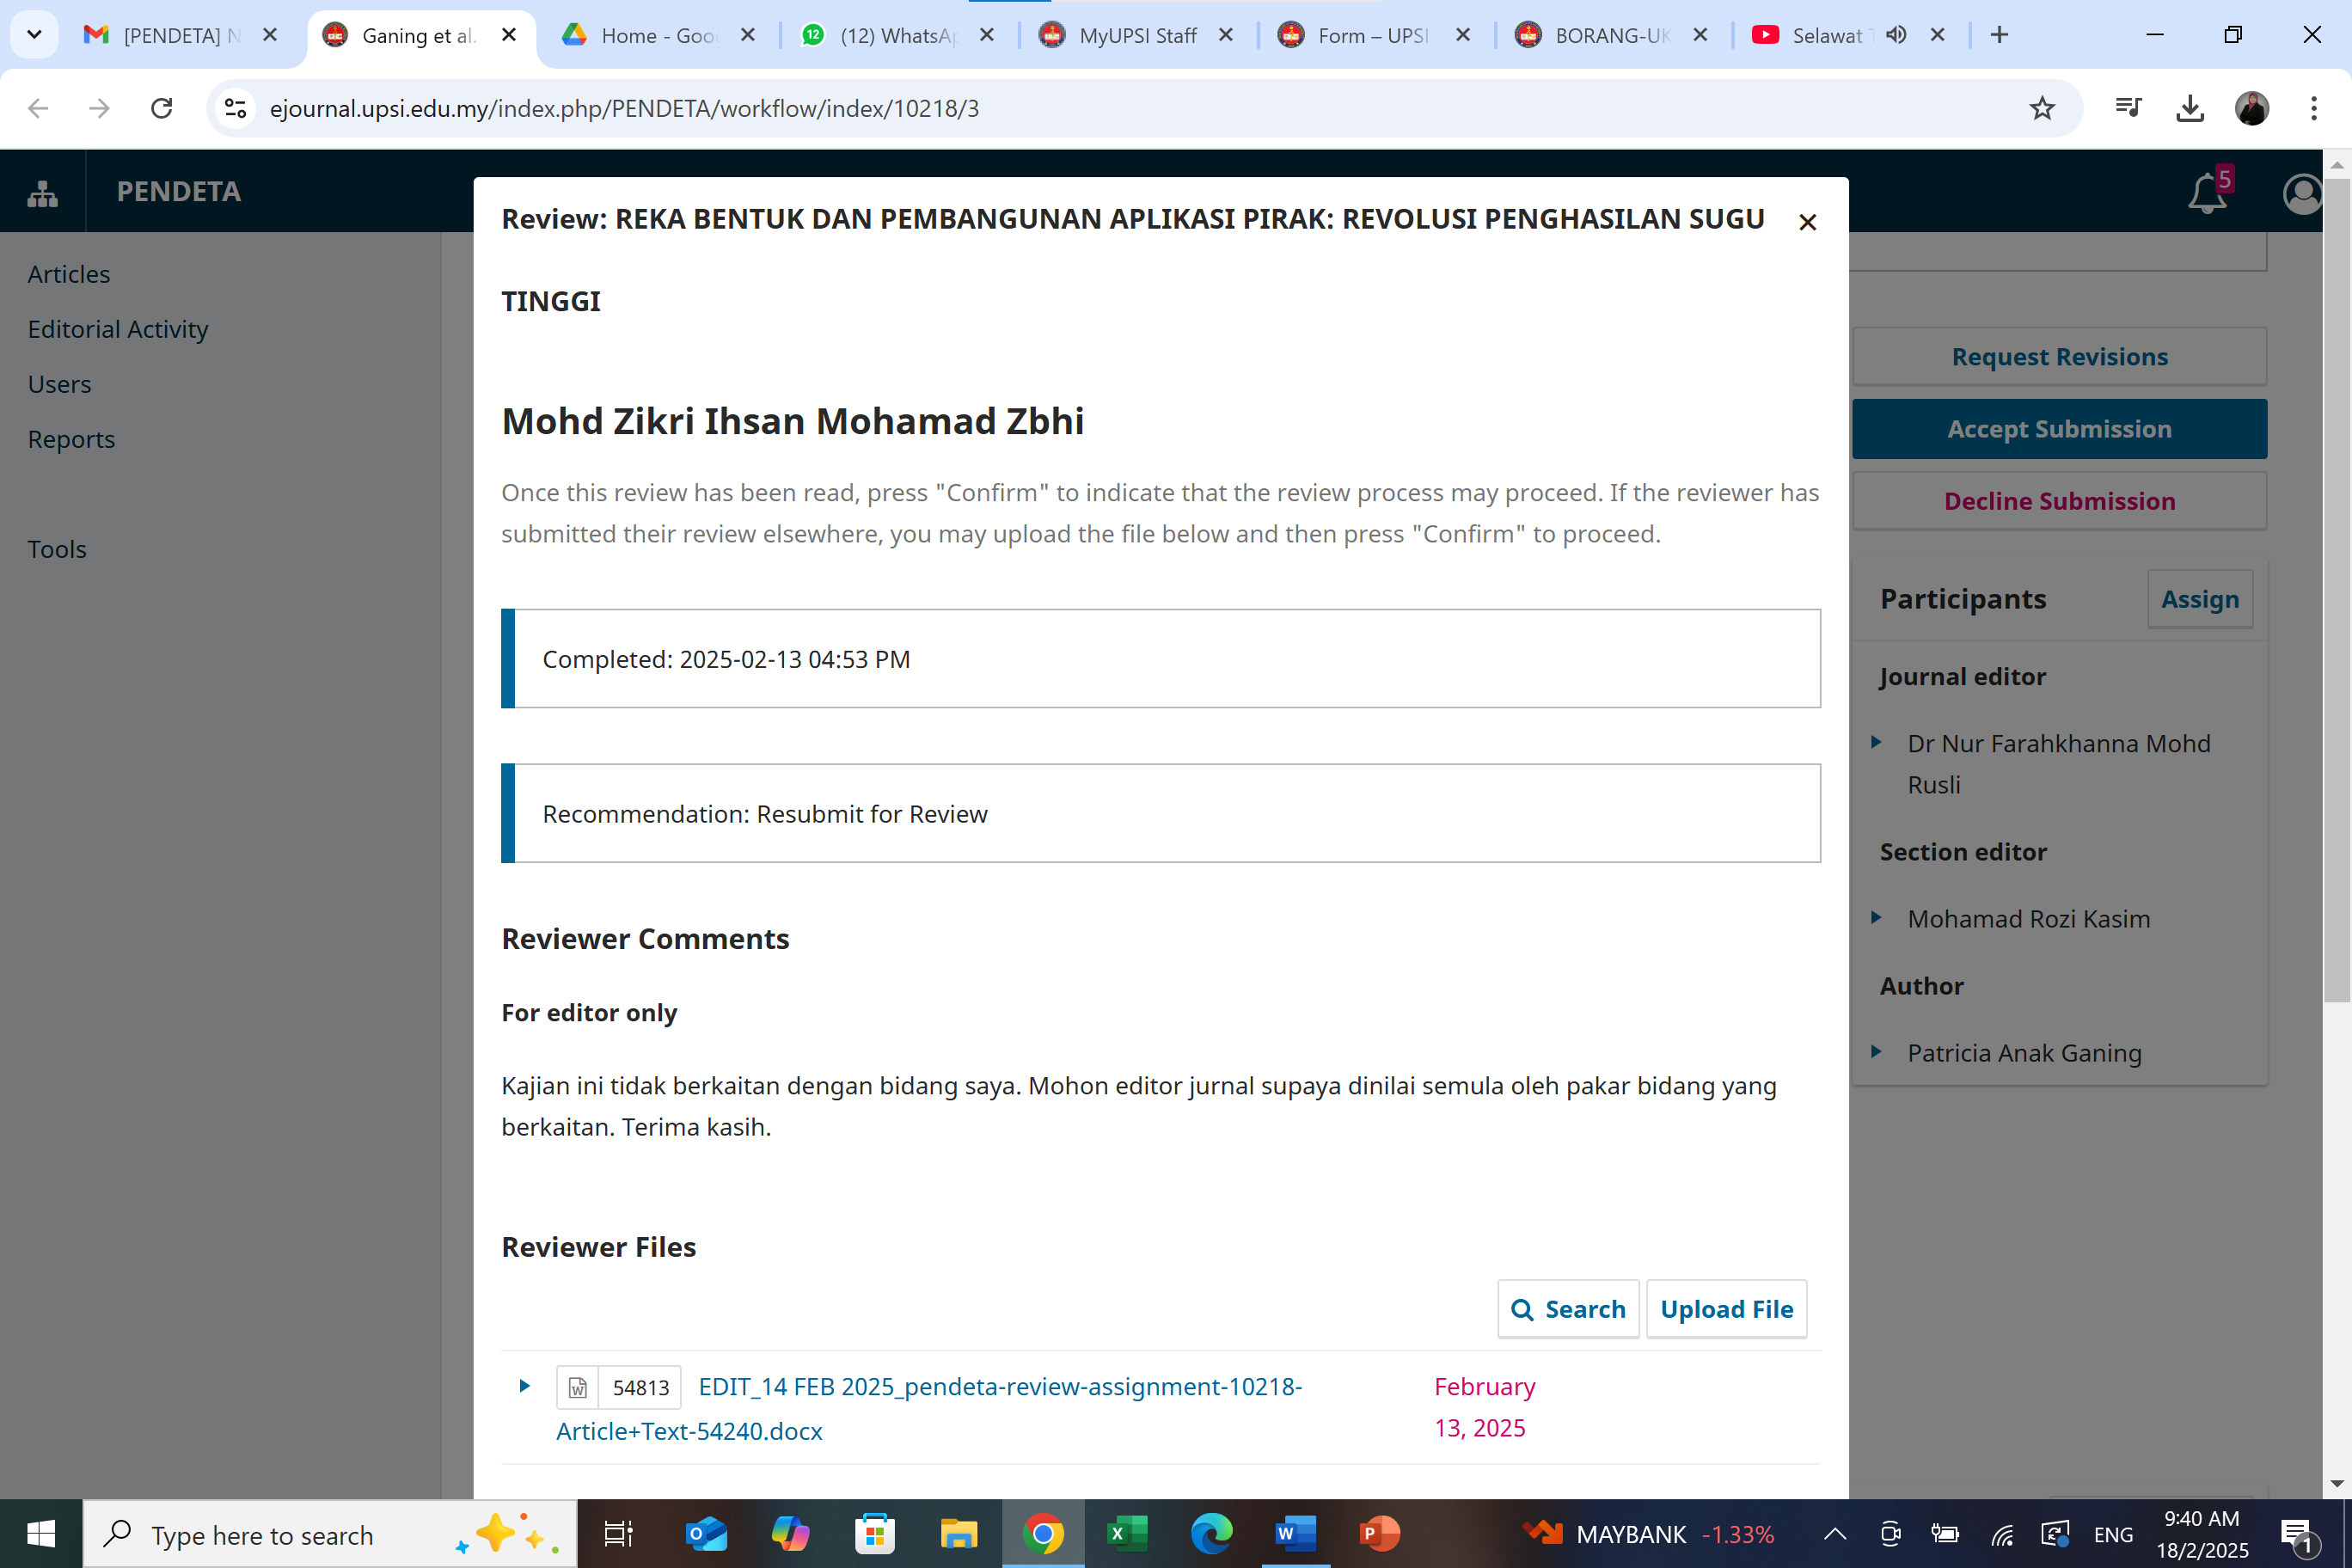Open Chrome downloads icon

pyautogui.click(x=2189, y=108)
